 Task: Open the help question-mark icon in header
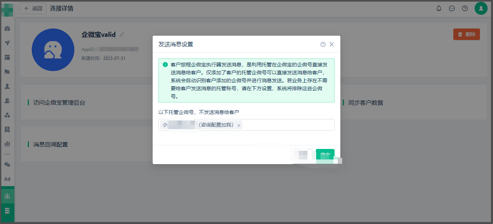coord(465,8)
